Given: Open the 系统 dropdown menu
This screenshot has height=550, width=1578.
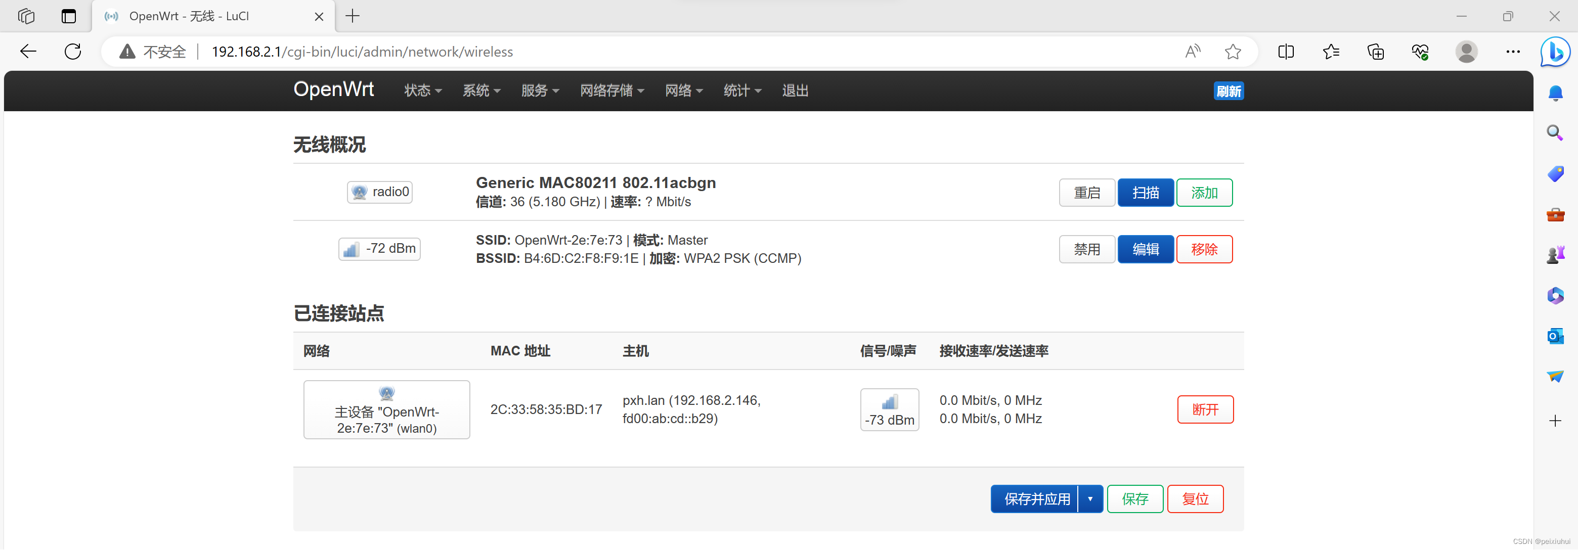Looking at the screenshot, I should click(481, 90).
